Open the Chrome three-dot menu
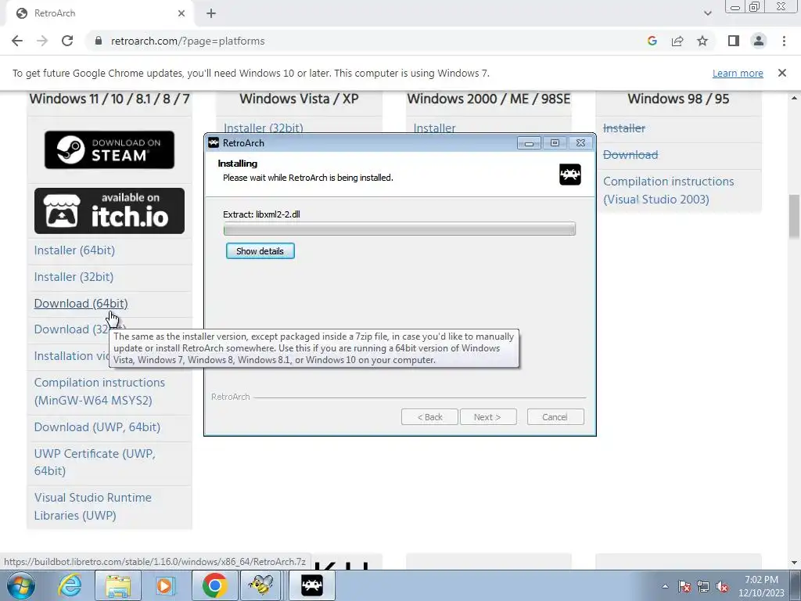The height and width of the screenshot is (601, 801). [784, 41]
